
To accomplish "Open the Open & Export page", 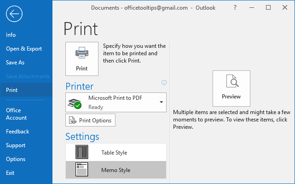I will click(24, 49).
